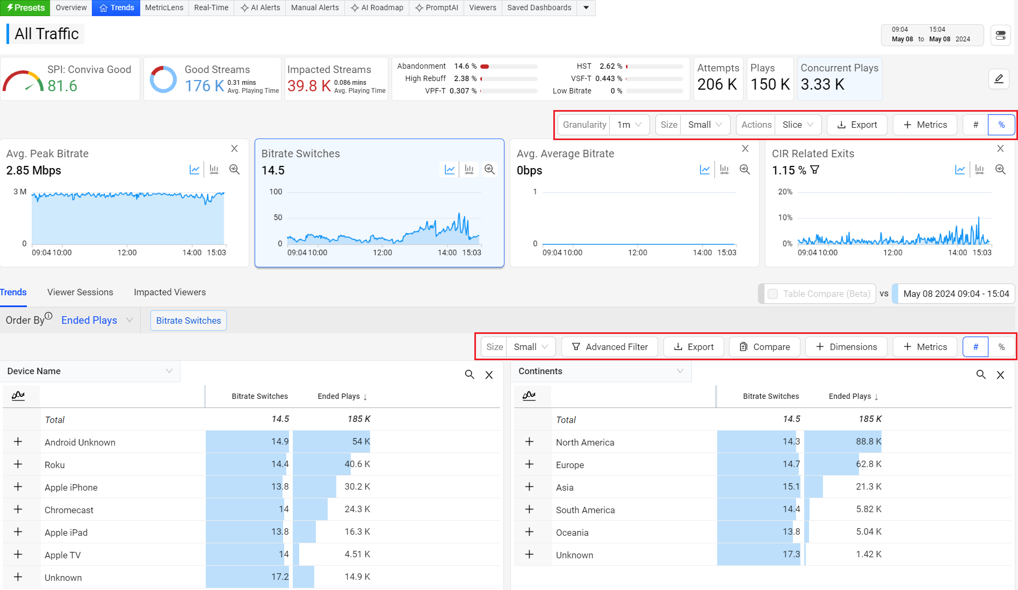Click the filter funnel icon next to 1.15 %
The height and width of the screenshot is (590, 1018).
(x=815, y=170)
